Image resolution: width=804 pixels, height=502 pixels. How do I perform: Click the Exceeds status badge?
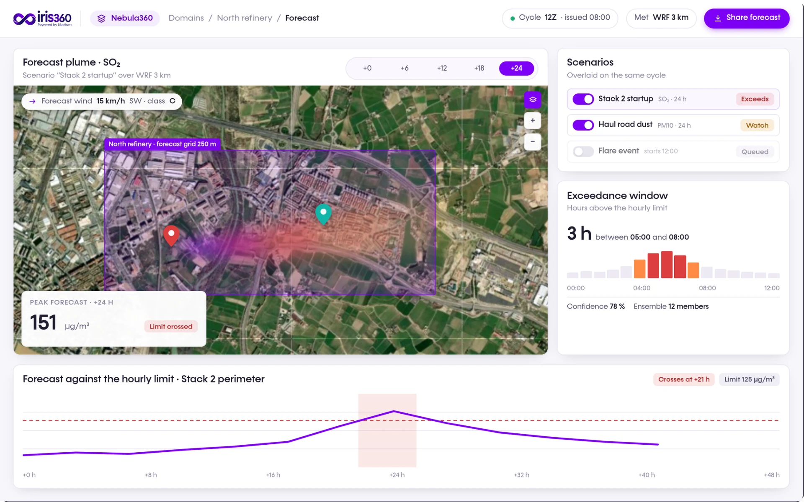[x=755, y=99]
